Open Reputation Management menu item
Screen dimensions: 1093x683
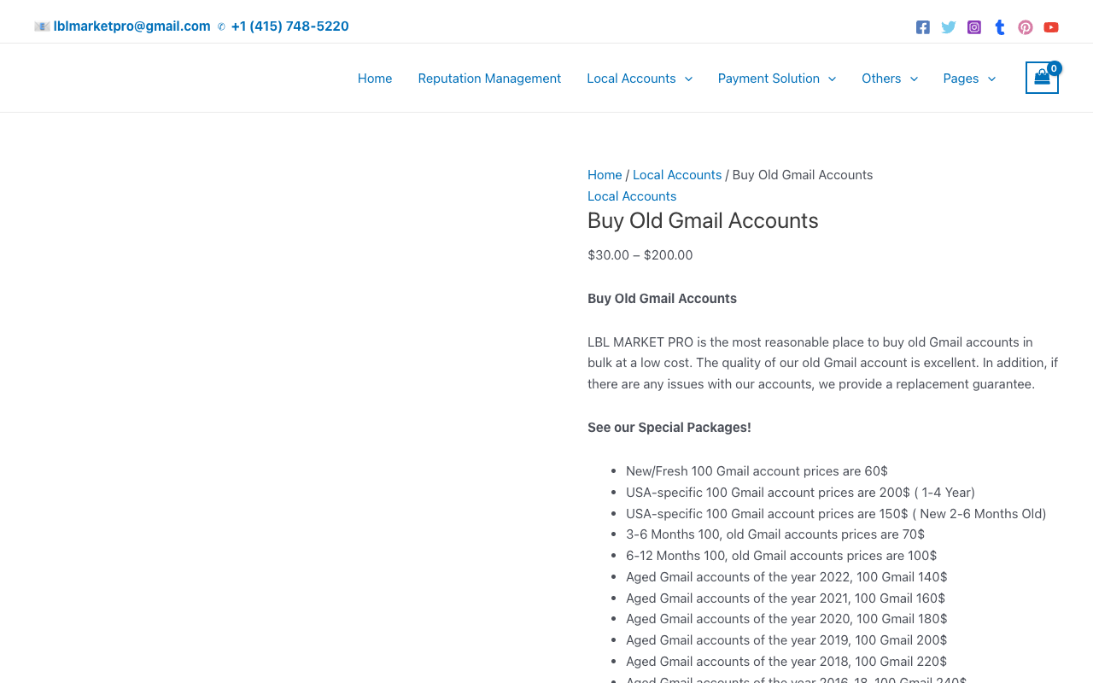(x=489, y=79)
